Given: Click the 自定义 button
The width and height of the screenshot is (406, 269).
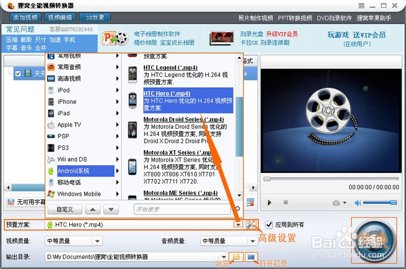Looking at the screenshot, I should tap(65, 209).
